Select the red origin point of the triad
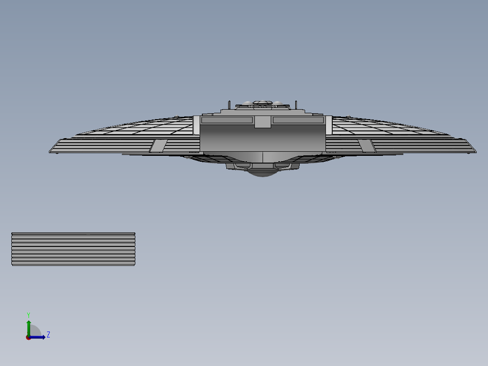Image resolution: width=488 pixels, height=366 pixels. (29, 338)
